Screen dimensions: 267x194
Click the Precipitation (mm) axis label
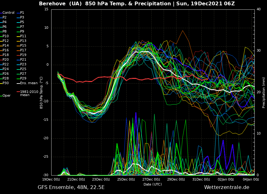(264, 92)
